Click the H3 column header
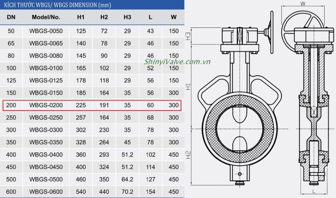336x198 pixels. (127, 17)
